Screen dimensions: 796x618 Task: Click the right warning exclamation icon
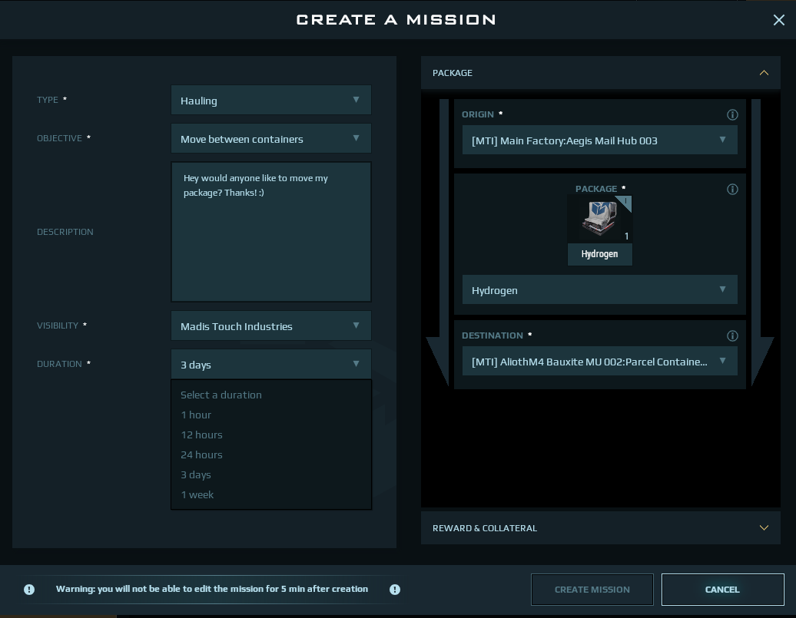(x=395, y=590)
